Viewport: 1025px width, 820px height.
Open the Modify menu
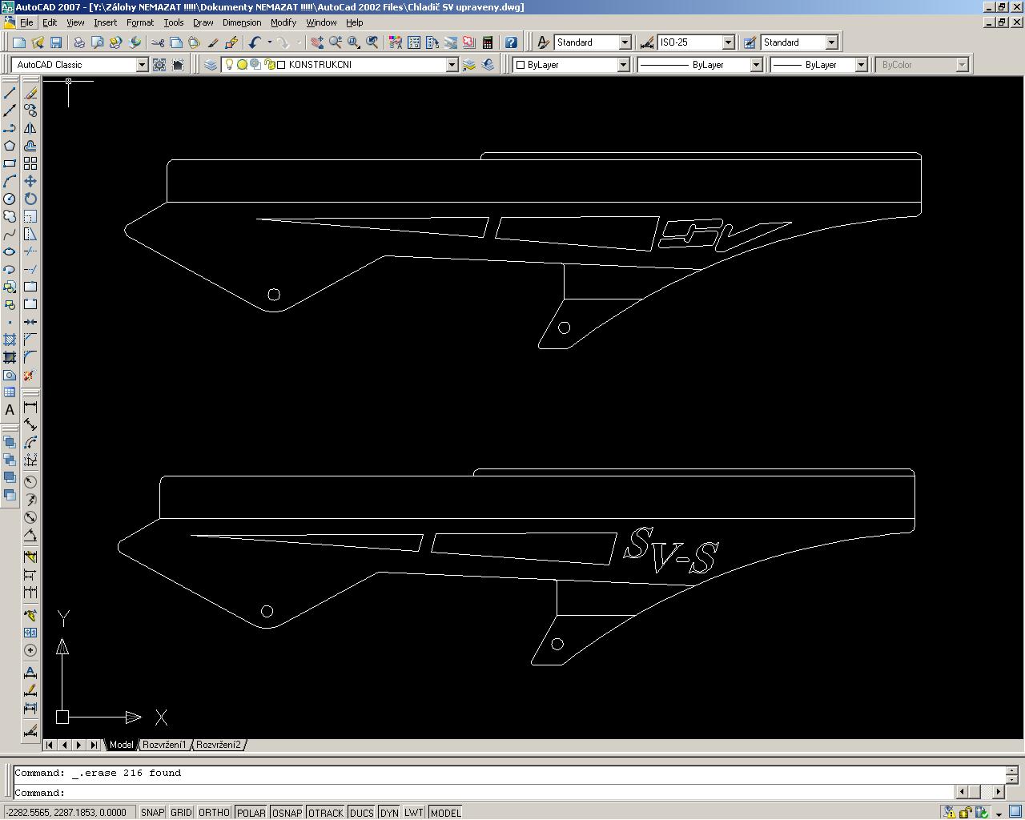click(283, 22)
